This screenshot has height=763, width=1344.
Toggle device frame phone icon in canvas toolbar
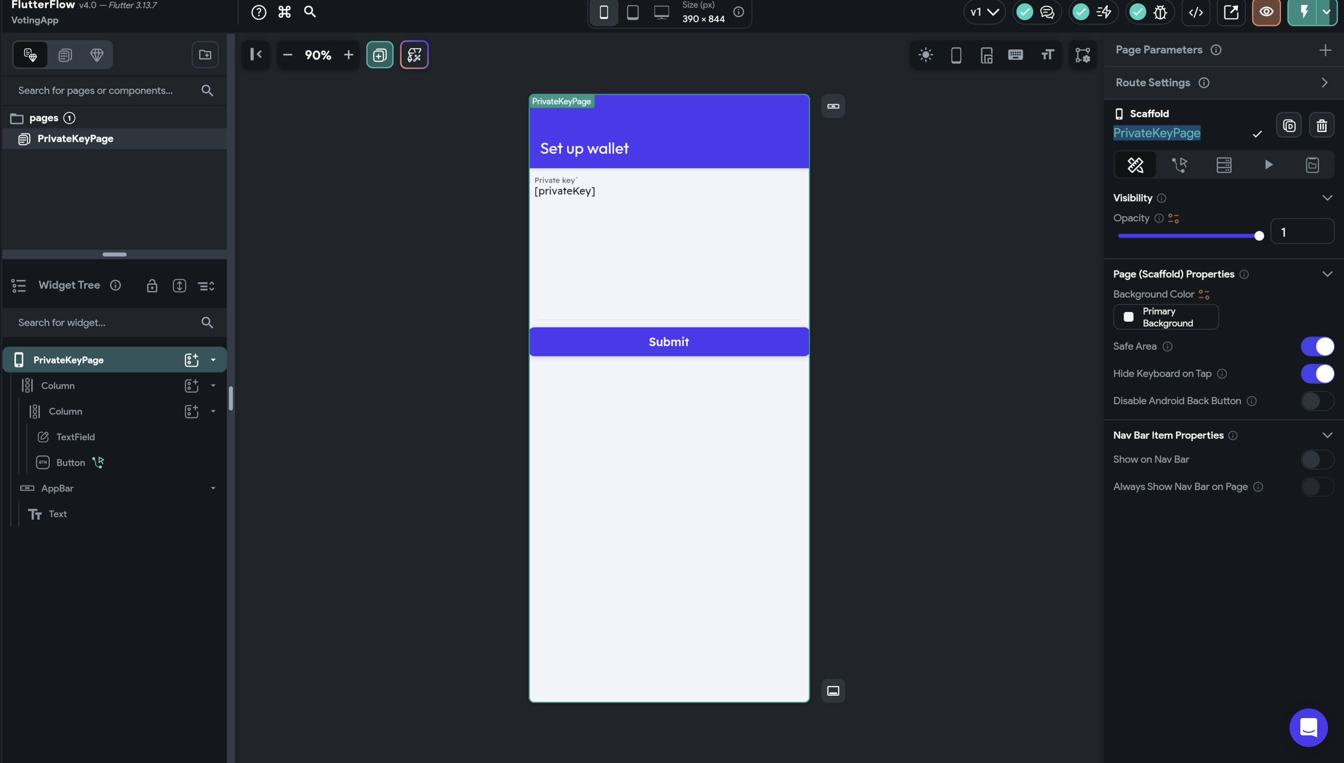956,54
